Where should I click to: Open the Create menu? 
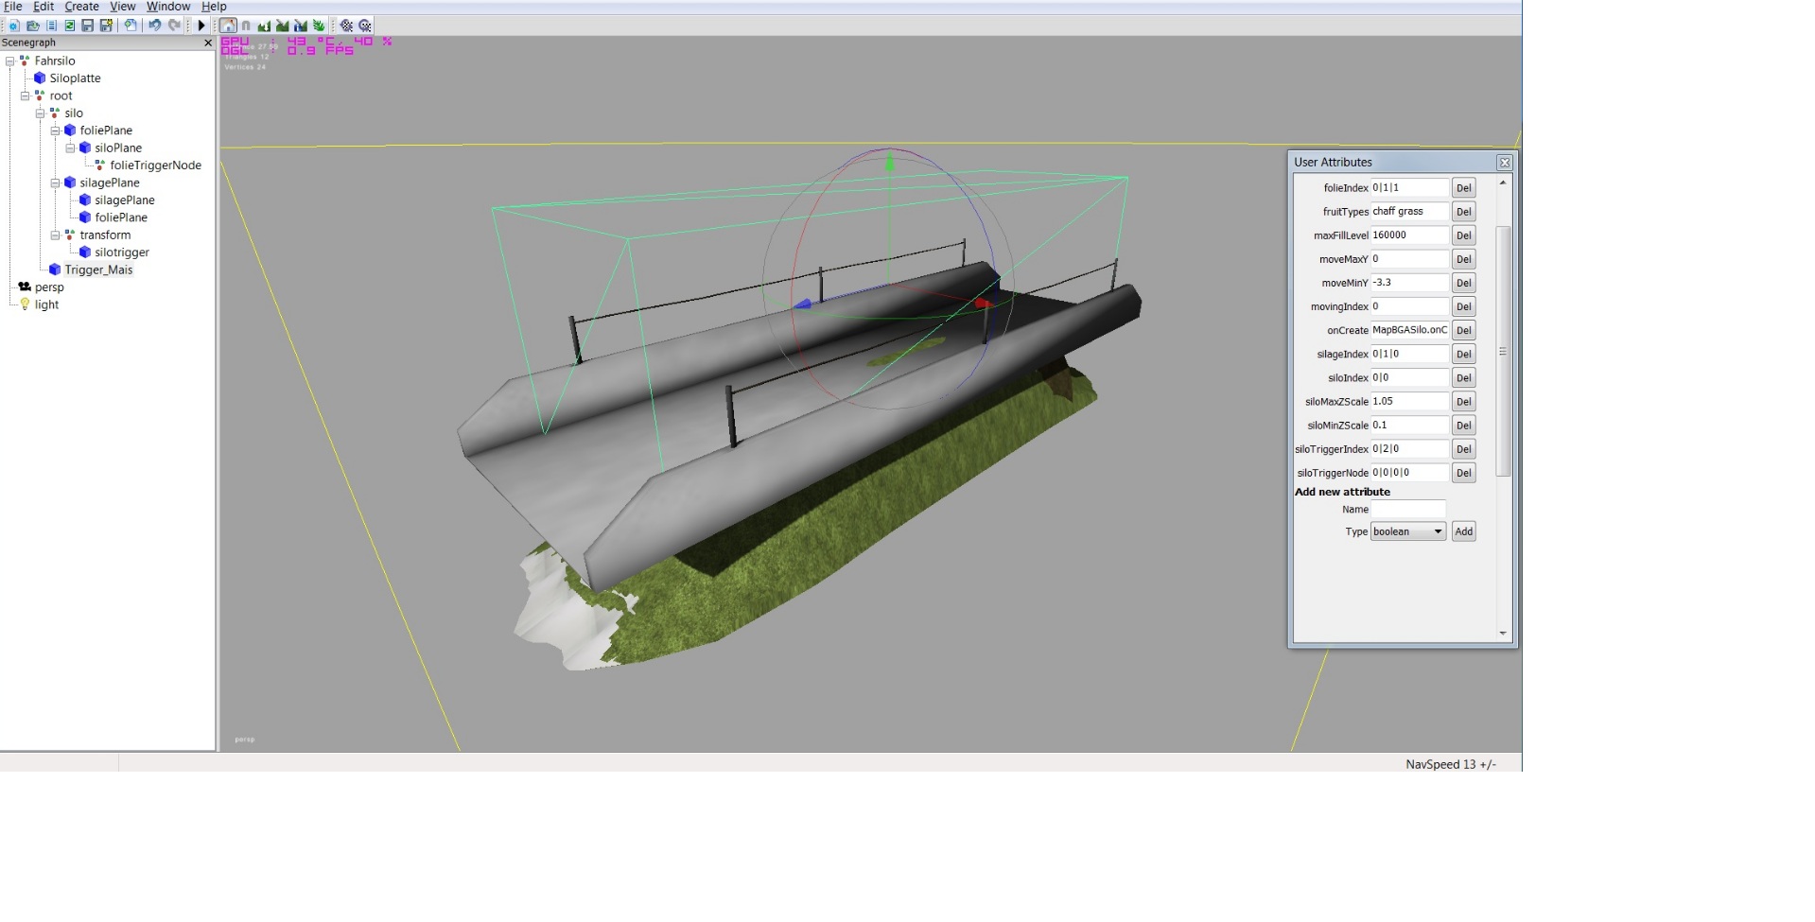81,7
